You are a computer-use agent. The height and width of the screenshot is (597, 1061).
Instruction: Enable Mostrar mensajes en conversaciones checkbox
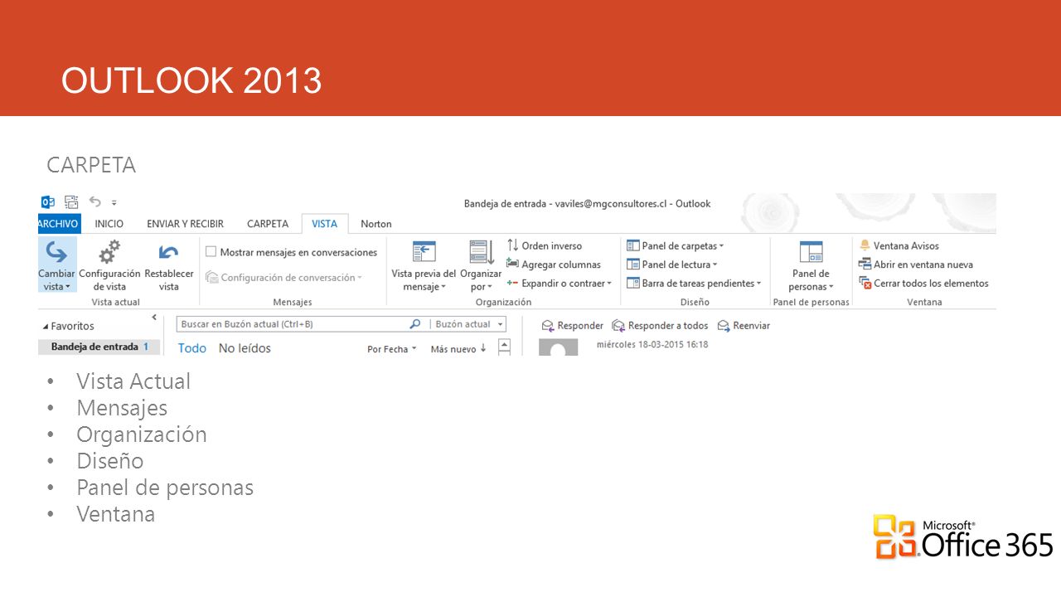tap(211, 252)
